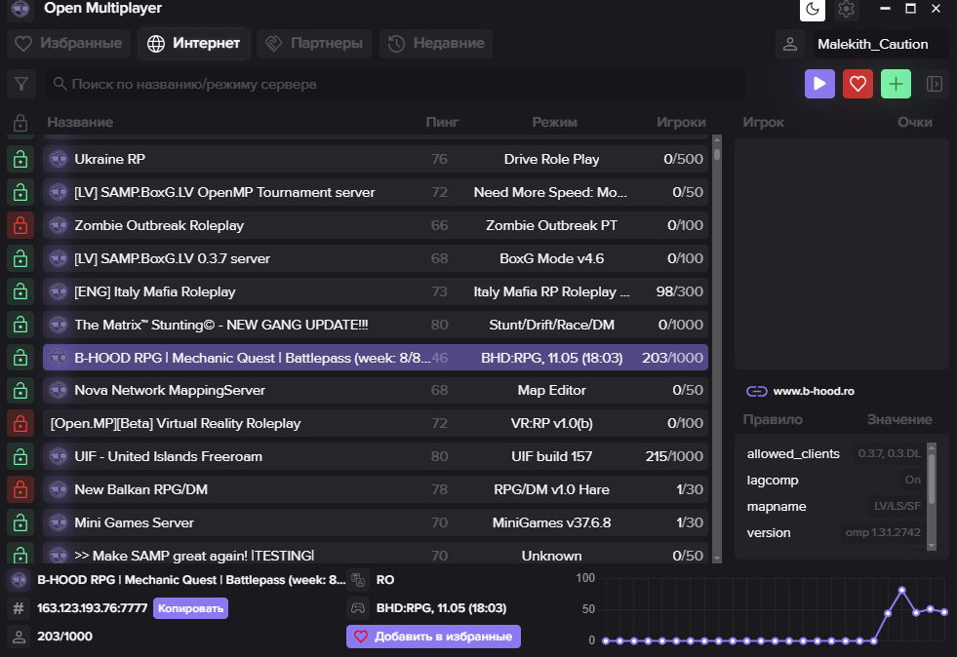The image size is (957, 657).
Task: Click the server list scrollbar down arrow
Action: (717, 558)
